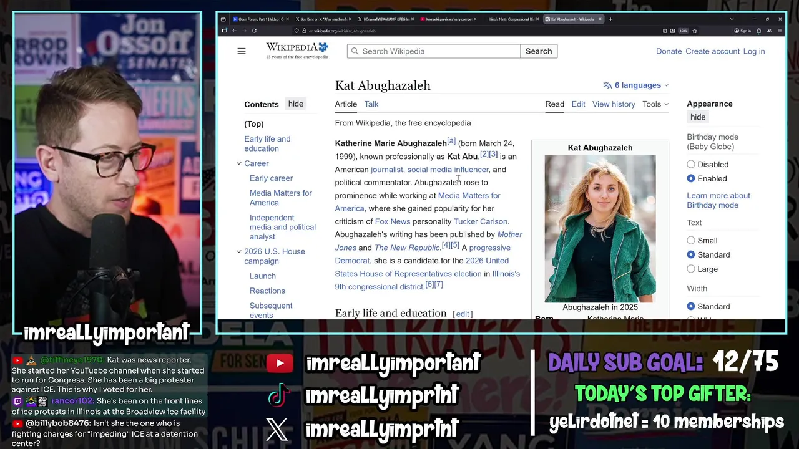This screenshot has width=799, height=449.
Task: Go to Early career in contents
Action: (x=271, y=178)
